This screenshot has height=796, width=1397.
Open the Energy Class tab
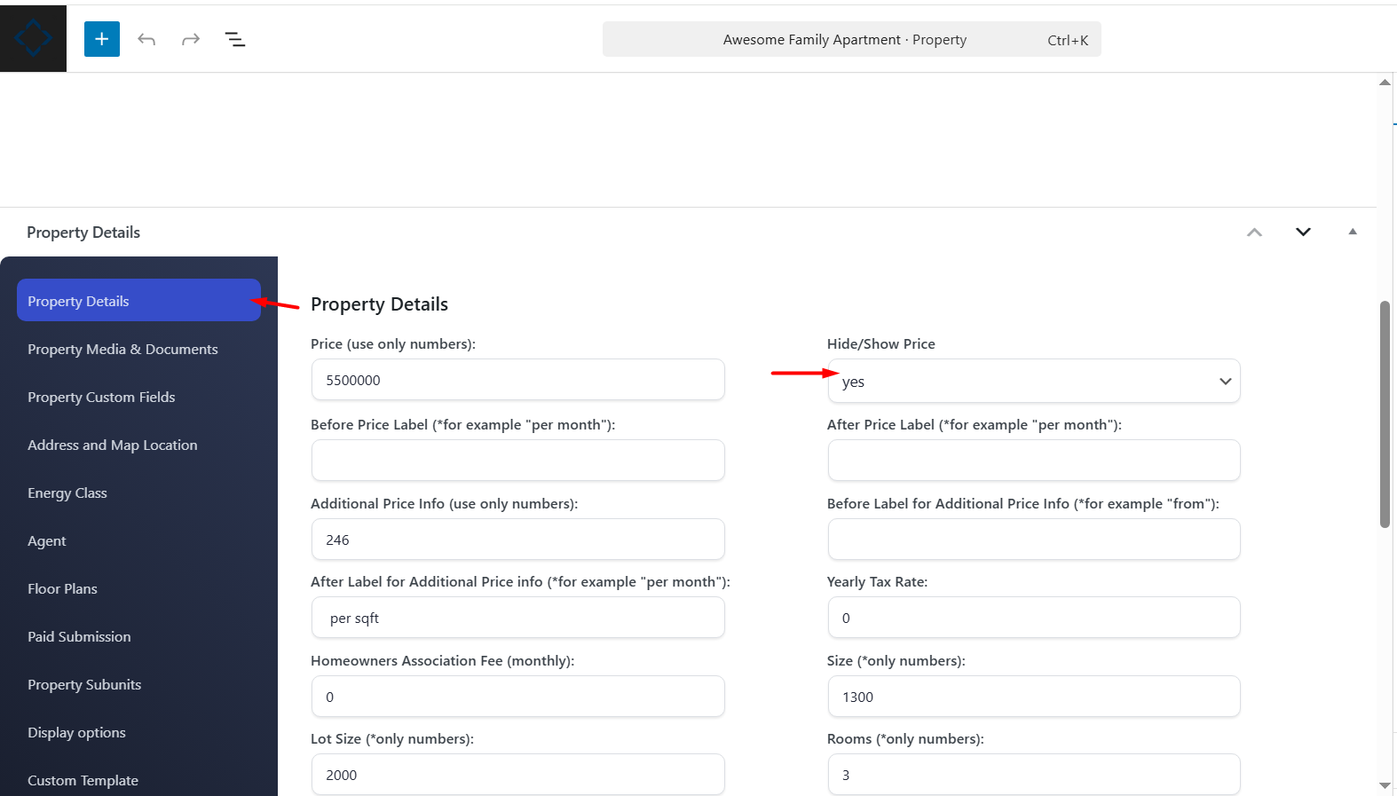[x=67, y=493]
